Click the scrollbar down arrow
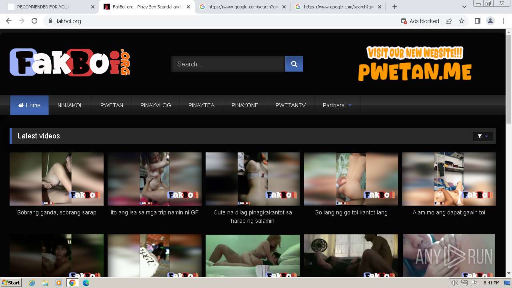This screenshot has width=512, height=288. pos(509,274)
